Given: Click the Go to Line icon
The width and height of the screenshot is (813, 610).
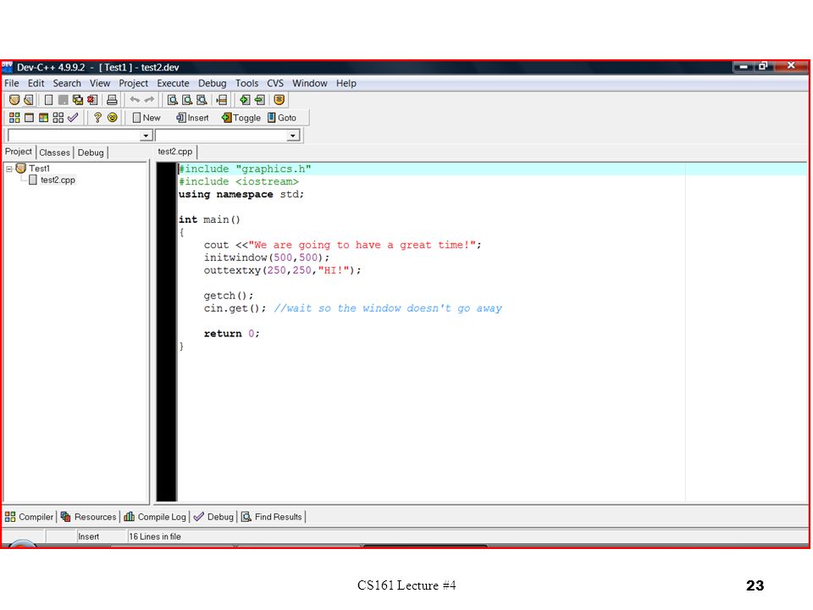Looking at the screenshot, I should [222, 100].
